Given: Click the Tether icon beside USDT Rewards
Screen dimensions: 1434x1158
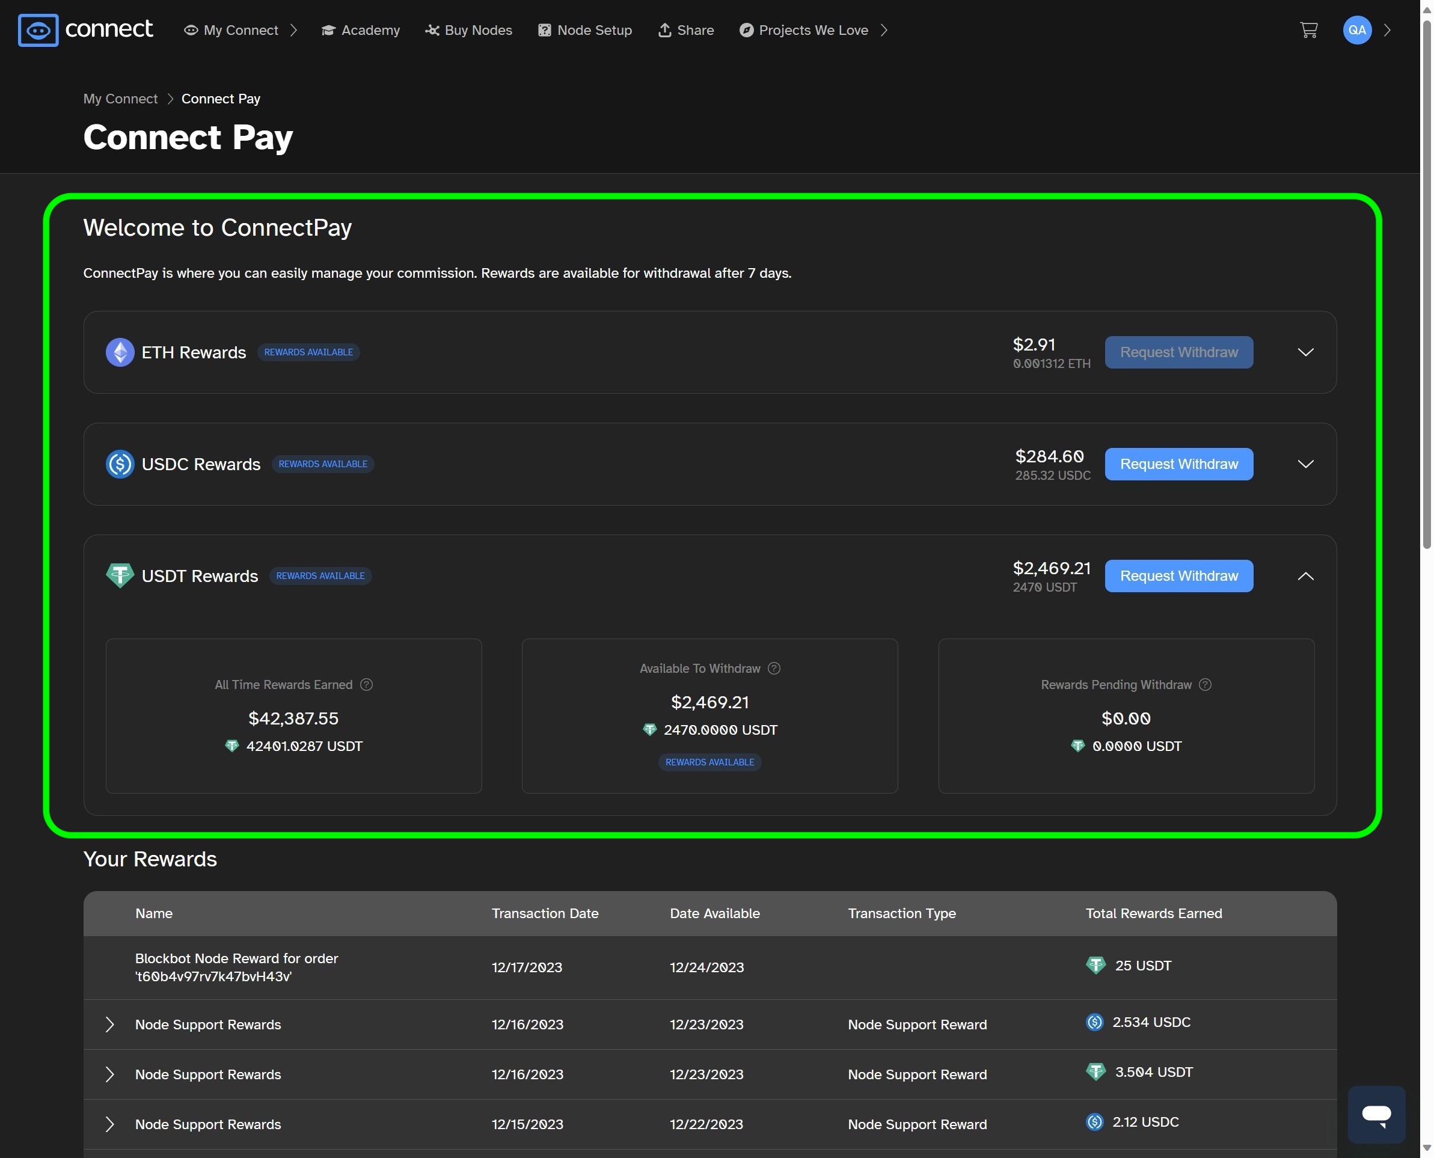Looking at the screenshot, I should click(x=120, y=574).
